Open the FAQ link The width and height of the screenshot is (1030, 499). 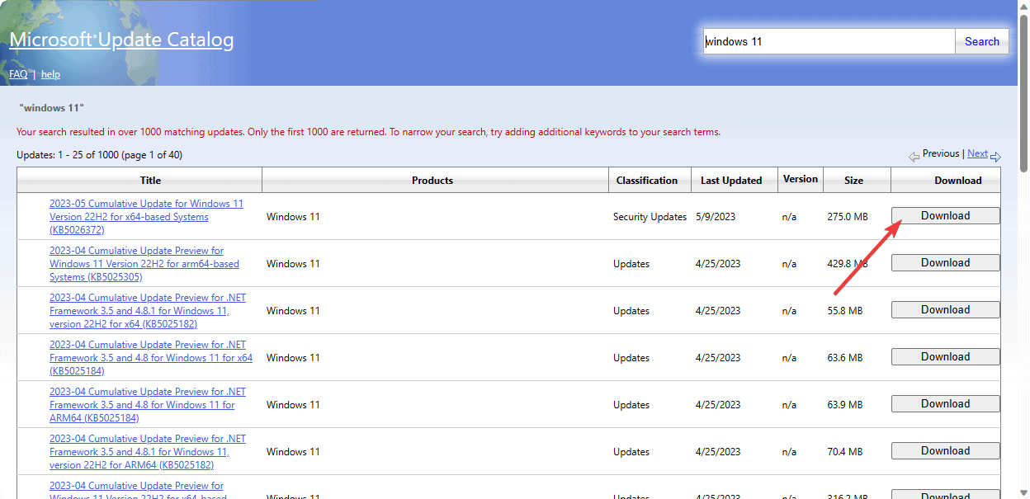tap(18, 74)
